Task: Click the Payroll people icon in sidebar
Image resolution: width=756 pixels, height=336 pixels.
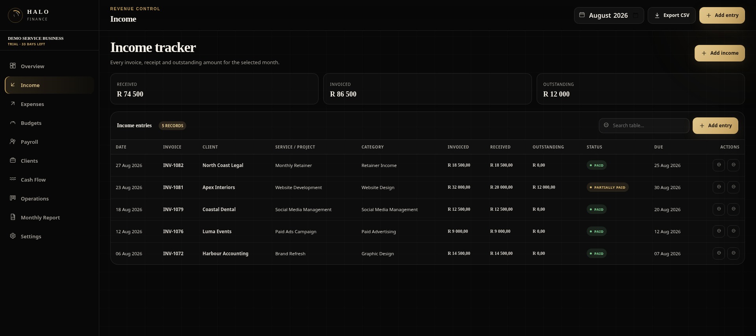Action: 13,141
